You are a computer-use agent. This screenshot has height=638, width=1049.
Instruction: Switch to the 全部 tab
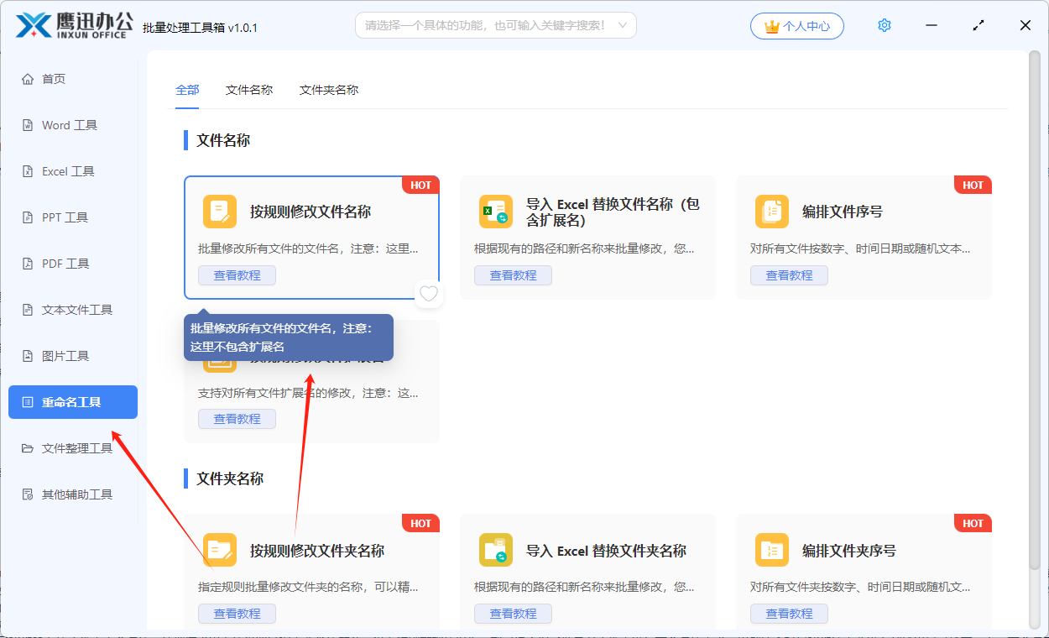(187, 90)
